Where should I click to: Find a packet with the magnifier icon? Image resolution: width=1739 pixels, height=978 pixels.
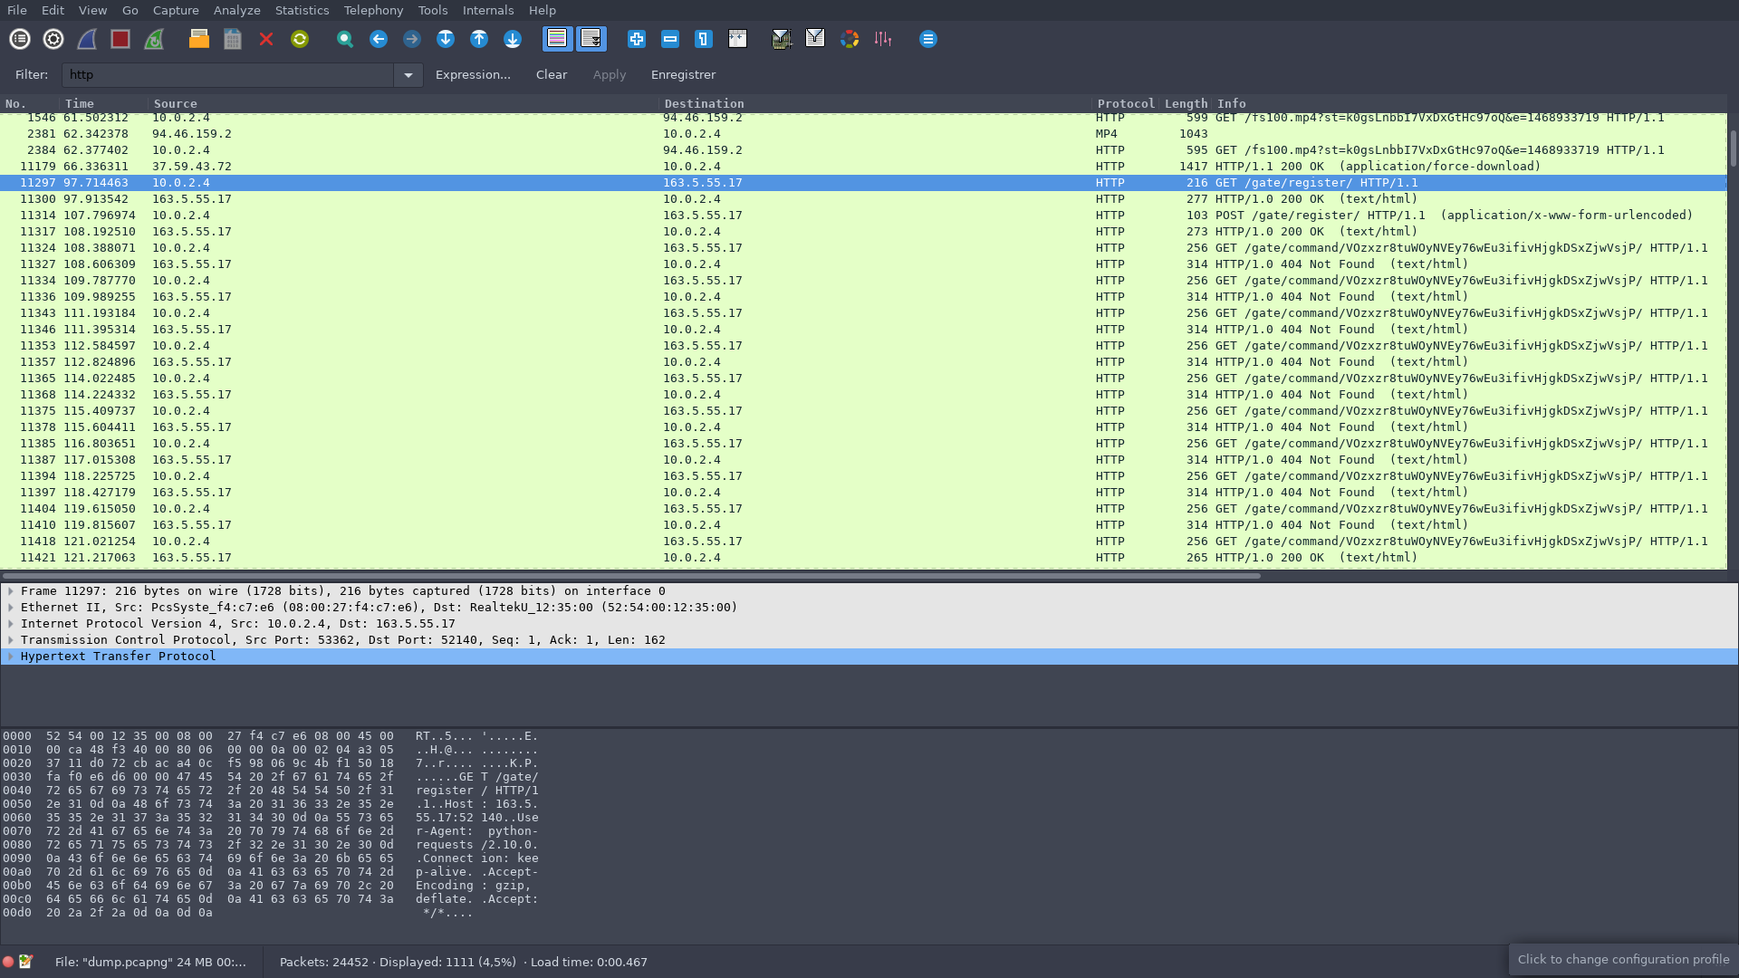[345, 39]
